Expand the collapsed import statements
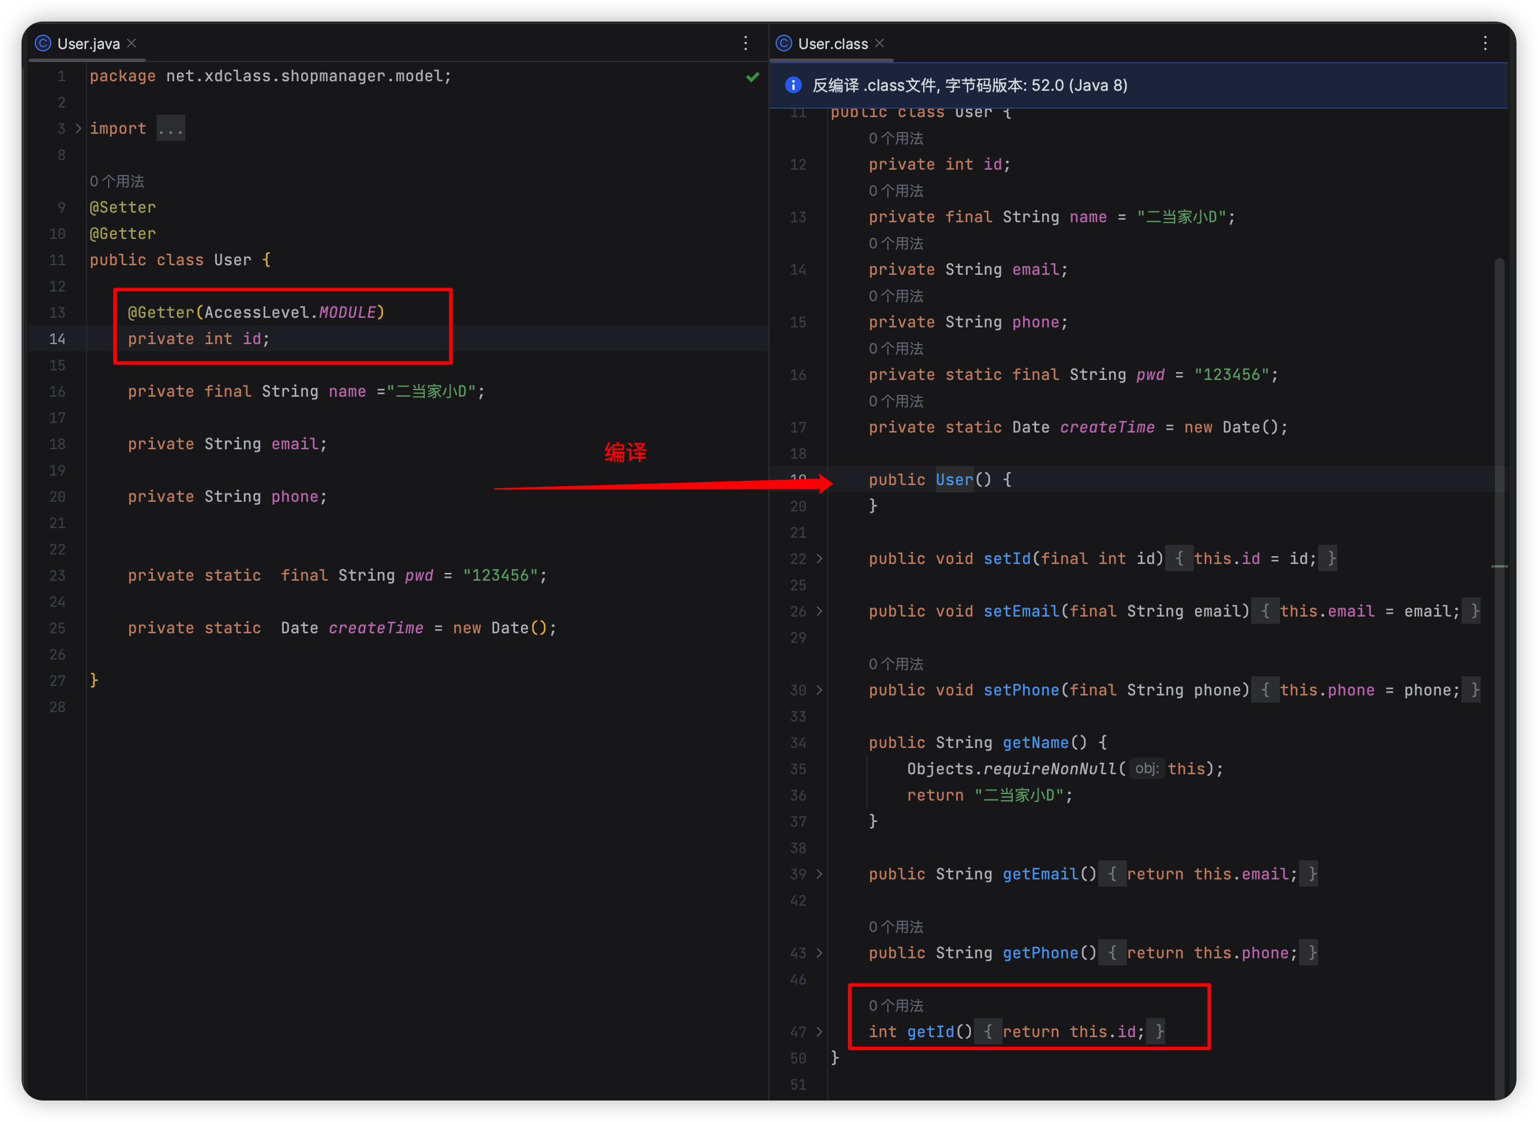 [78, 128]
